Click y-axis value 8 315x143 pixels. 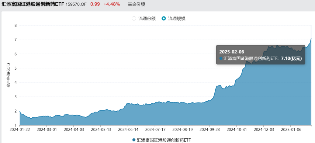click(16, 26)
